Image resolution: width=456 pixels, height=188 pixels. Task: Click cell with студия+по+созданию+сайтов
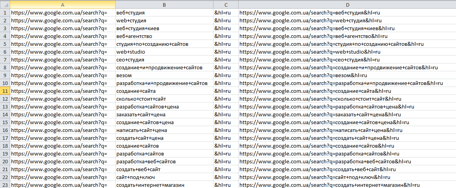[164, 44]
